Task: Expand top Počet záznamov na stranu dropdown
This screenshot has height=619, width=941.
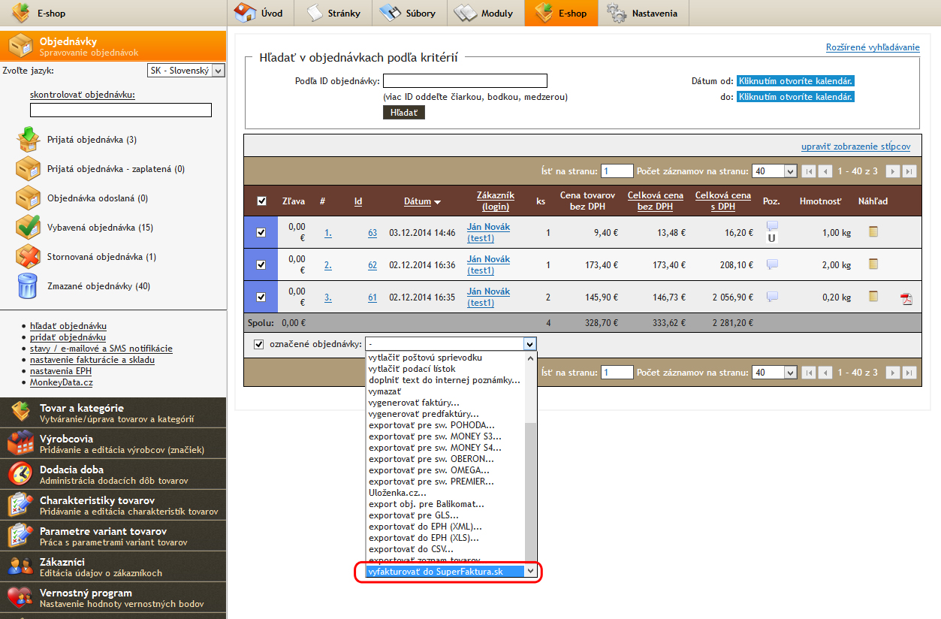Action: [x=774, y=171]
